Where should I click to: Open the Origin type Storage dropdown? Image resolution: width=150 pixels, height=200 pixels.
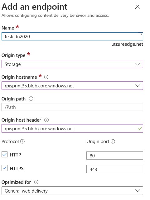point(72,64)
